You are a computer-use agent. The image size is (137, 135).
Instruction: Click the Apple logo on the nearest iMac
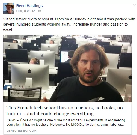(29, 71)
